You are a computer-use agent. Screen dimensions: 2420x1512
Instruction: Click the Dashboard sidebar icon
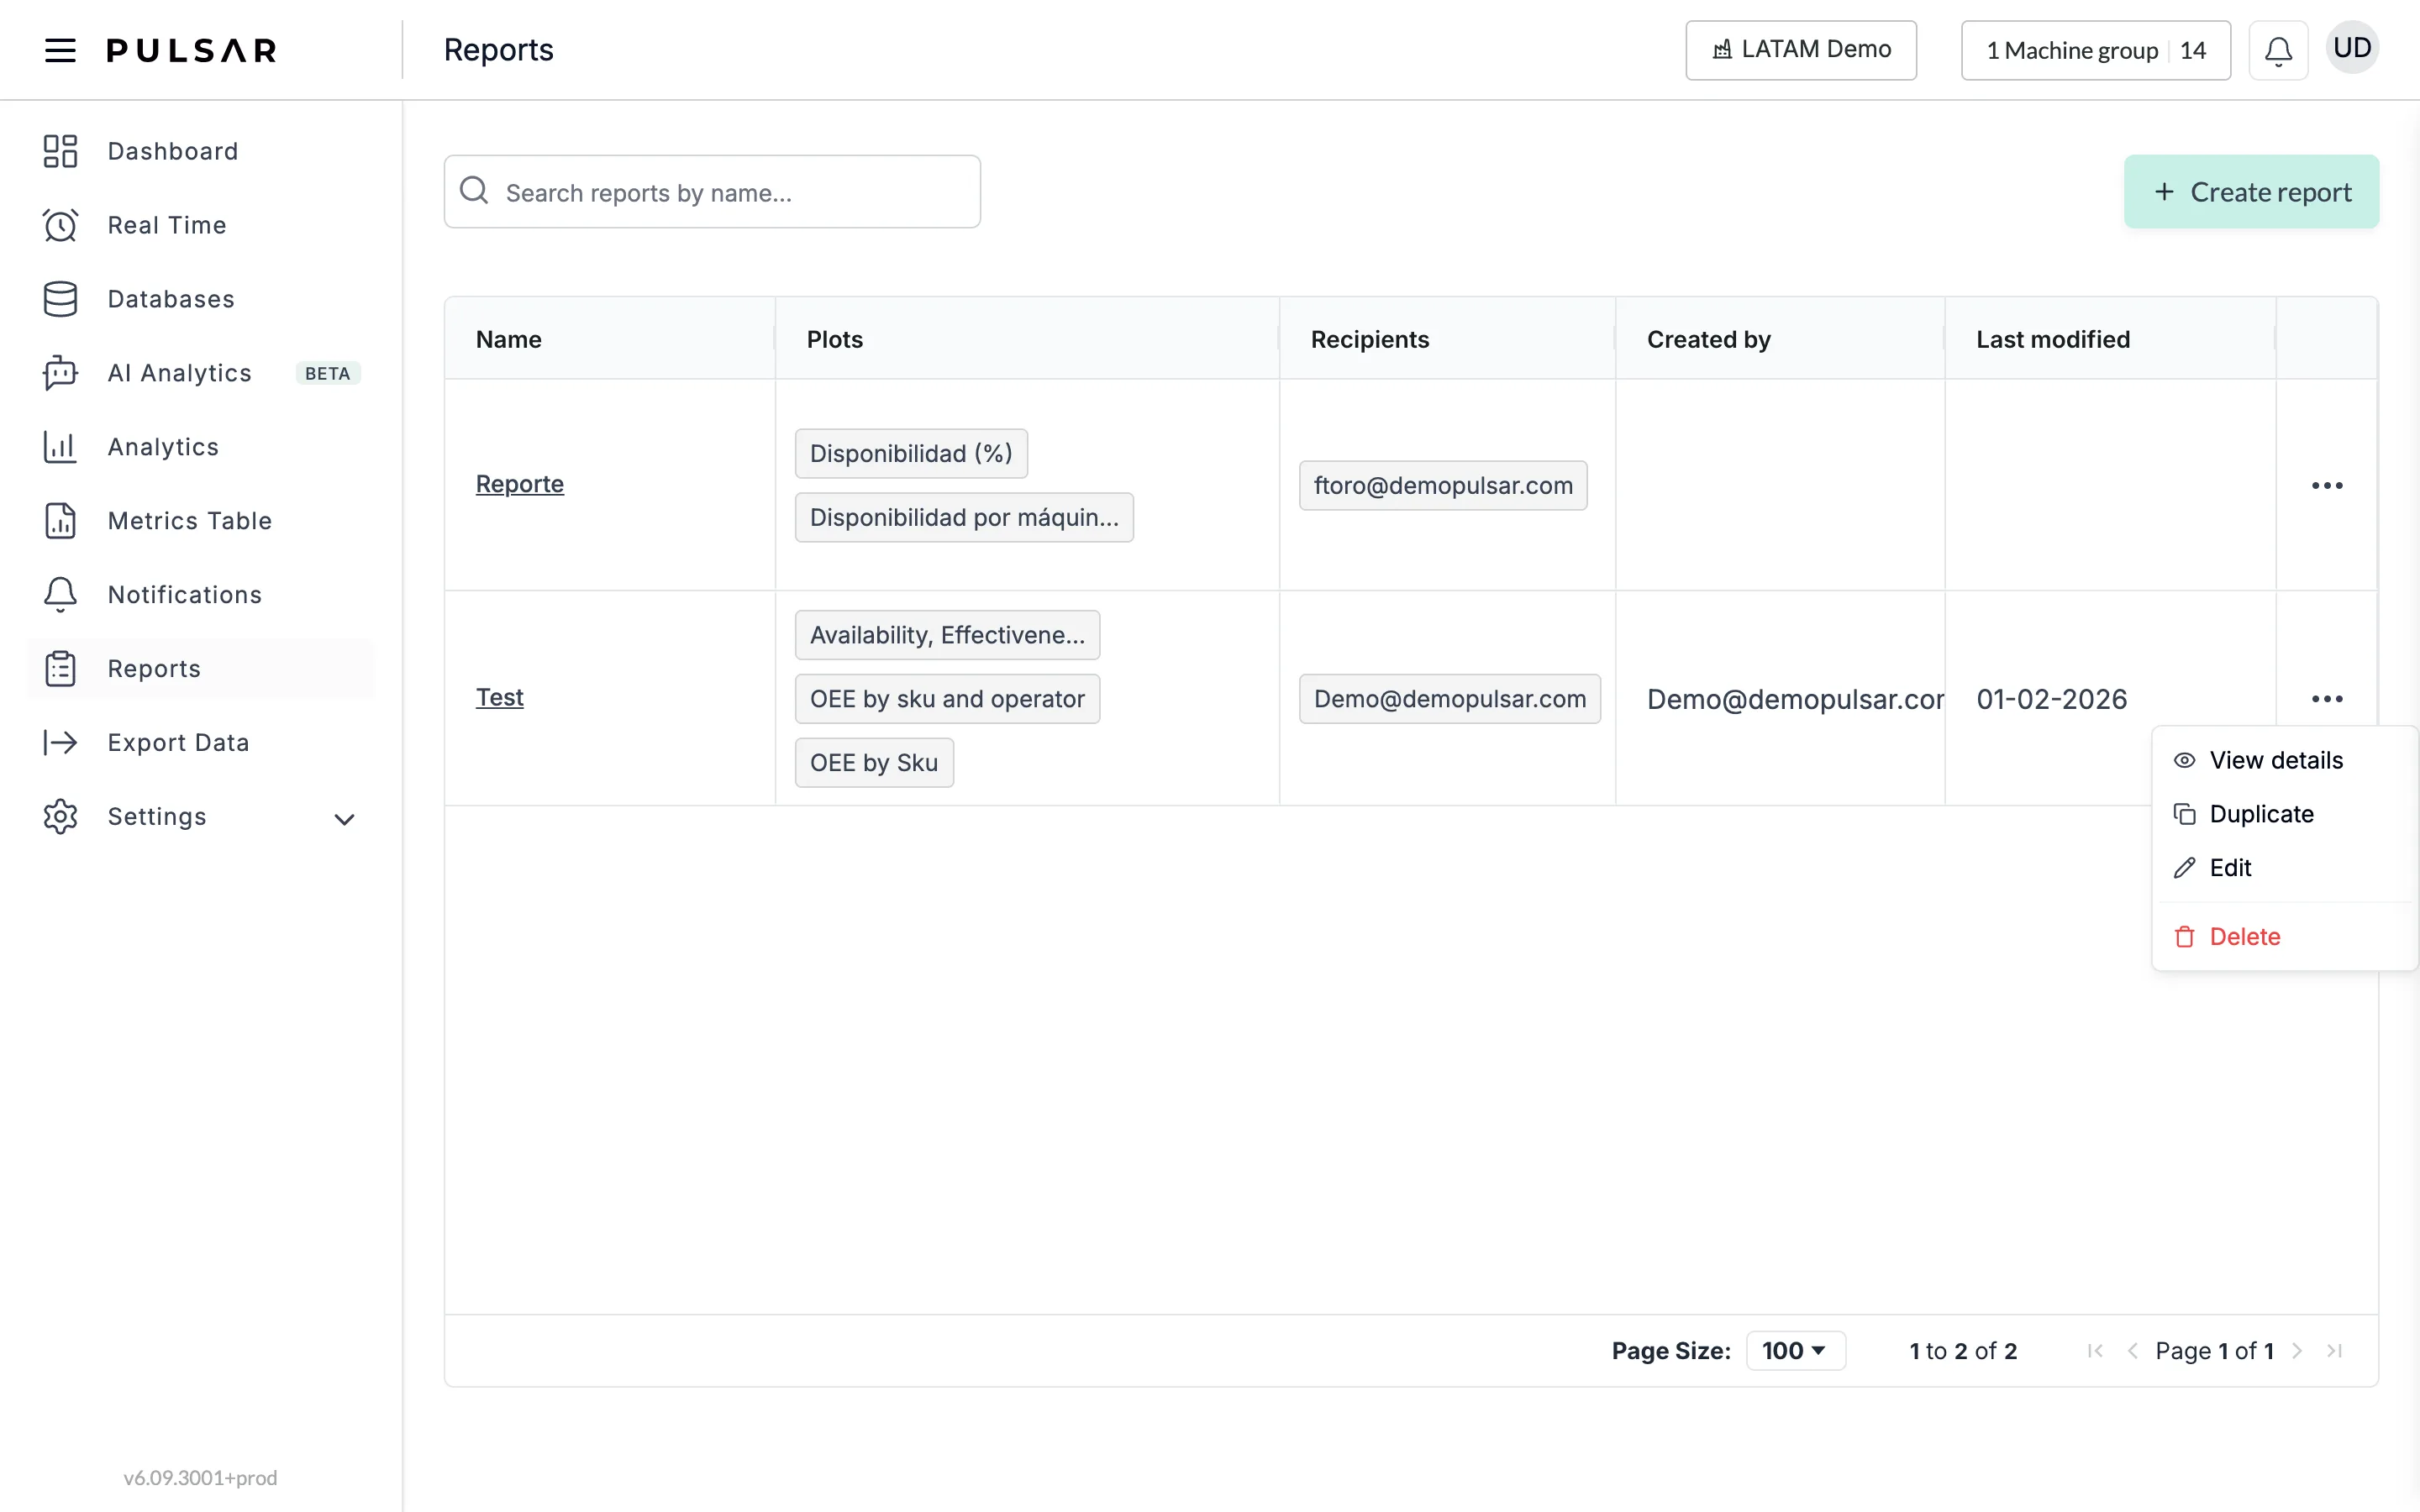[60, 151]
